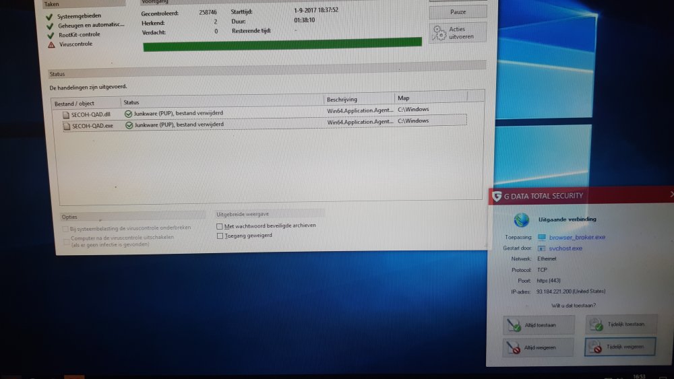Click the green checkmark beside Systeemgebieden
The width and height of the screenshot is (674, 379).
pos(49,17)
